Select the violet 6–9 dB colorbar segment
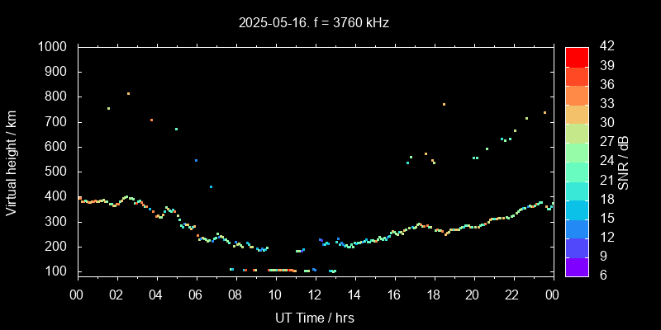This screenshot has height=330, width=661. coord(577,266)
